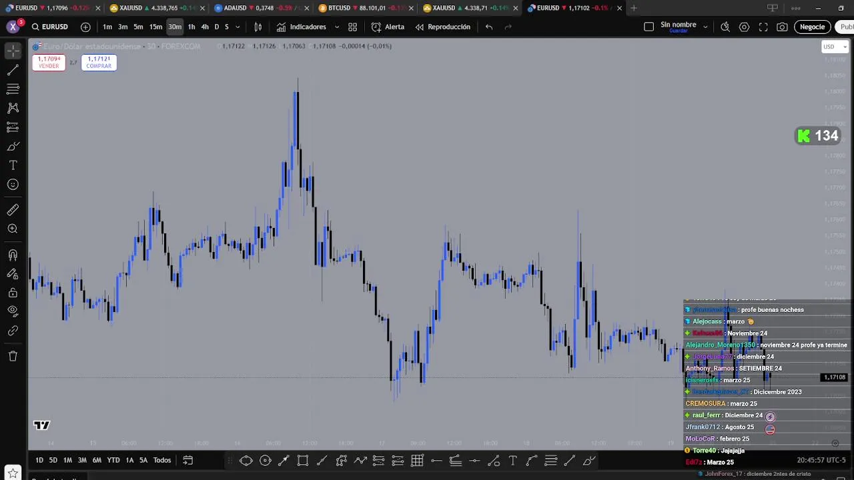Redo the last chart action
The image size is (854, 480).
508,27
